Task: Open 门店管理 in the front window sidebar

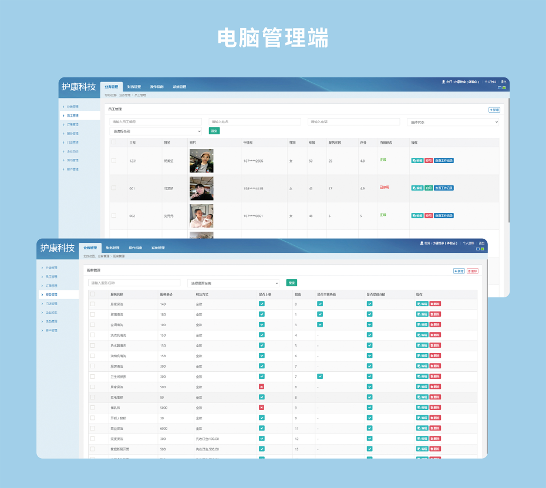Action: pos(52,304)
